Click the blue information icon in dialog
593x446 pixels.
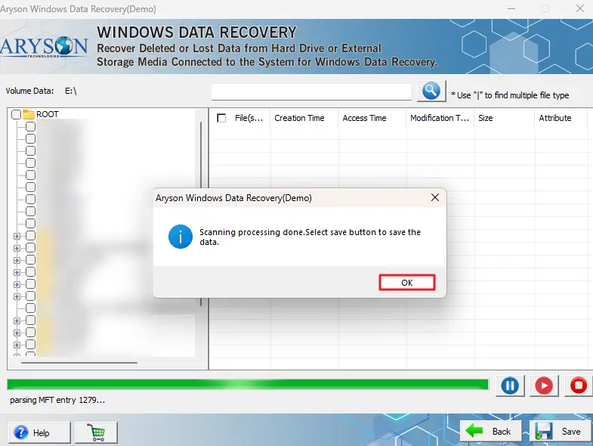pyautogui.click(x=181, y=237)
